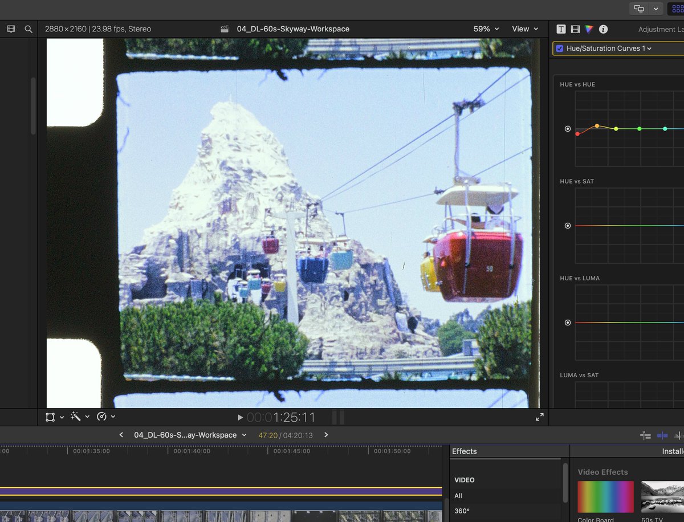
Task: Select the orange control point on HUE vs HUE
Action: coord(597,125)
